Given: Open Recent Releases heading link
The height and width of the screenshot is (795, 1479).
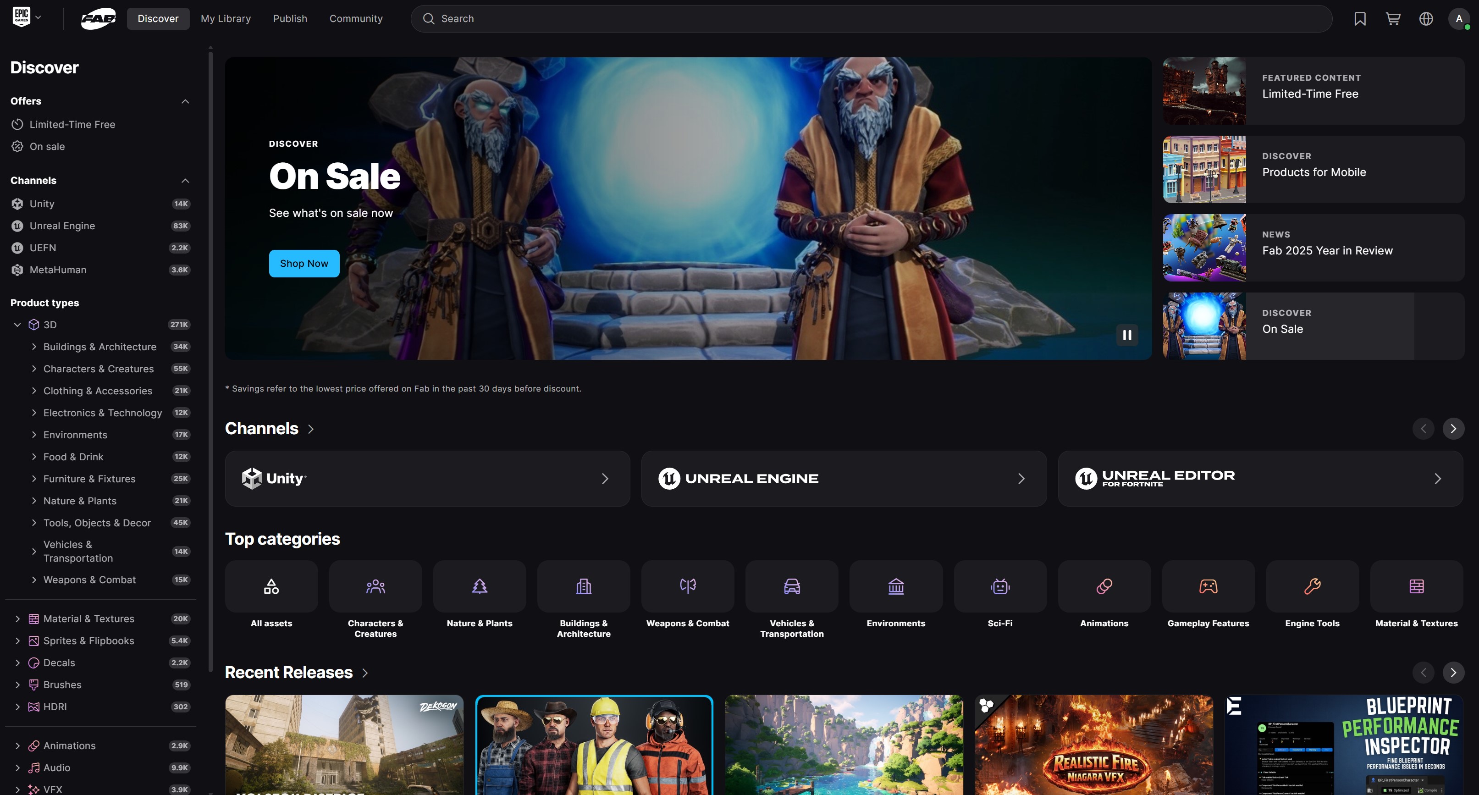Looking at the screenshot, I should click(297, 673).
